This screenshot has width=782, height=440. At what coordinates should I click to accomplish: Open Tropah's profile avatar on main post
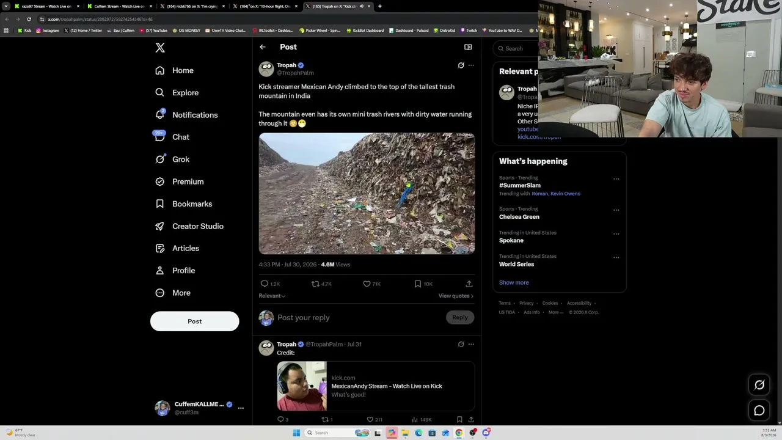266,69
